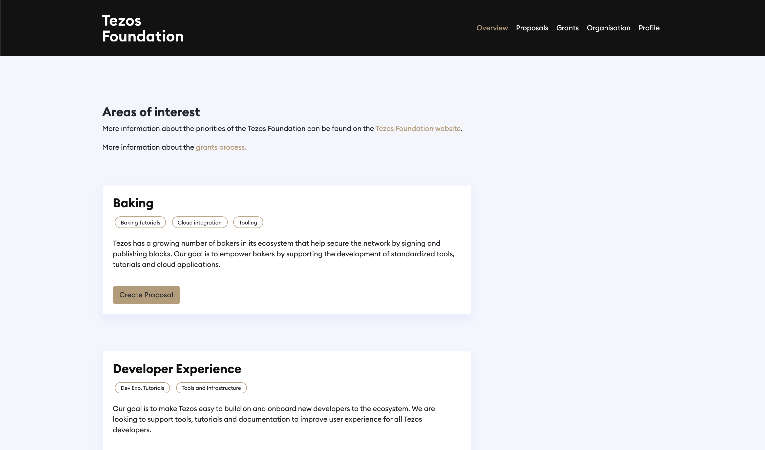Image resolution: width=765 pixels, height=450 pixels.
Task: Open the Grants menu item
Action: 567,28
